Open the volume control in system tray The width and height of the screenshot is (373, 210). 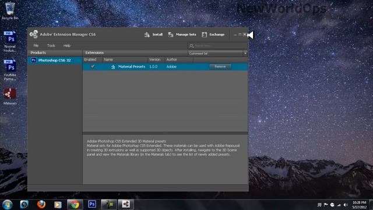346,205
